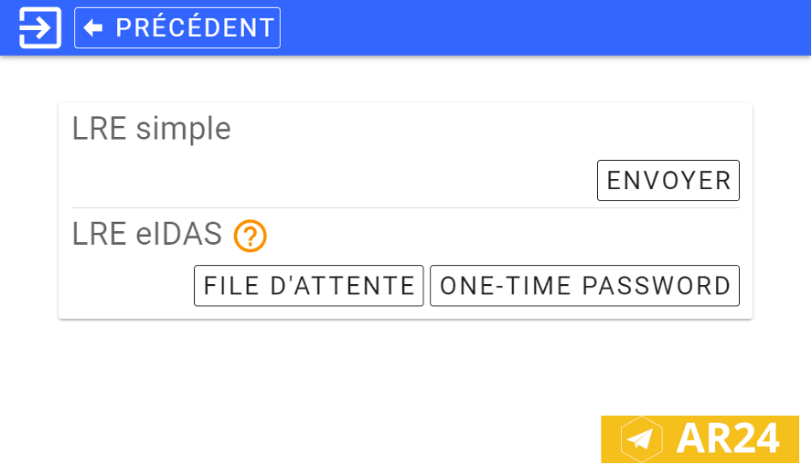Click the empty blue header bar area
The width and height of the screenshot is (812, 475).
pos(549,27)
